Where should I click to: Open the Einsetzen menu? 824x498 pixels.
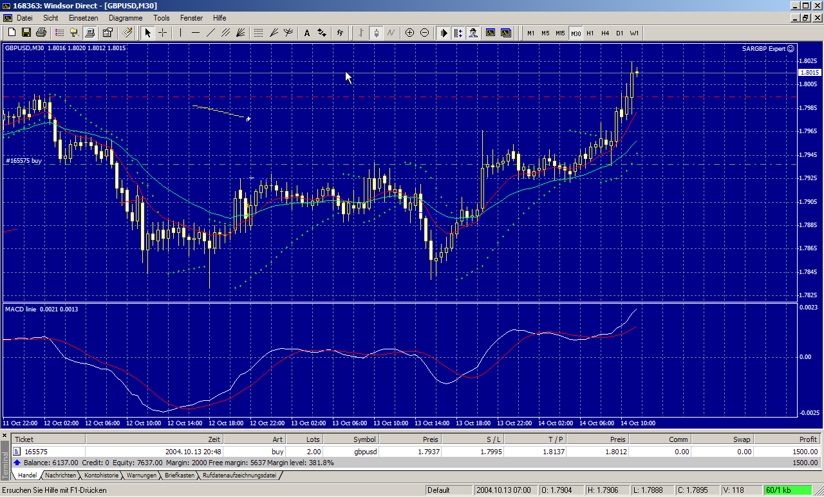pos(84,18)
